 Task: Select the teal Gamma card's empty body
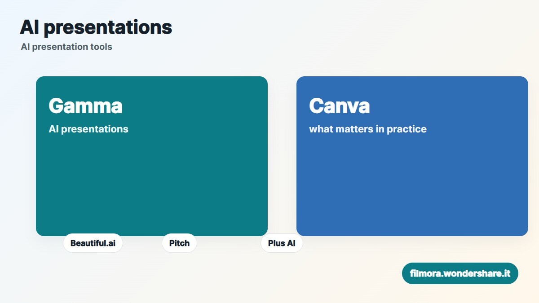tap(152, 184)
